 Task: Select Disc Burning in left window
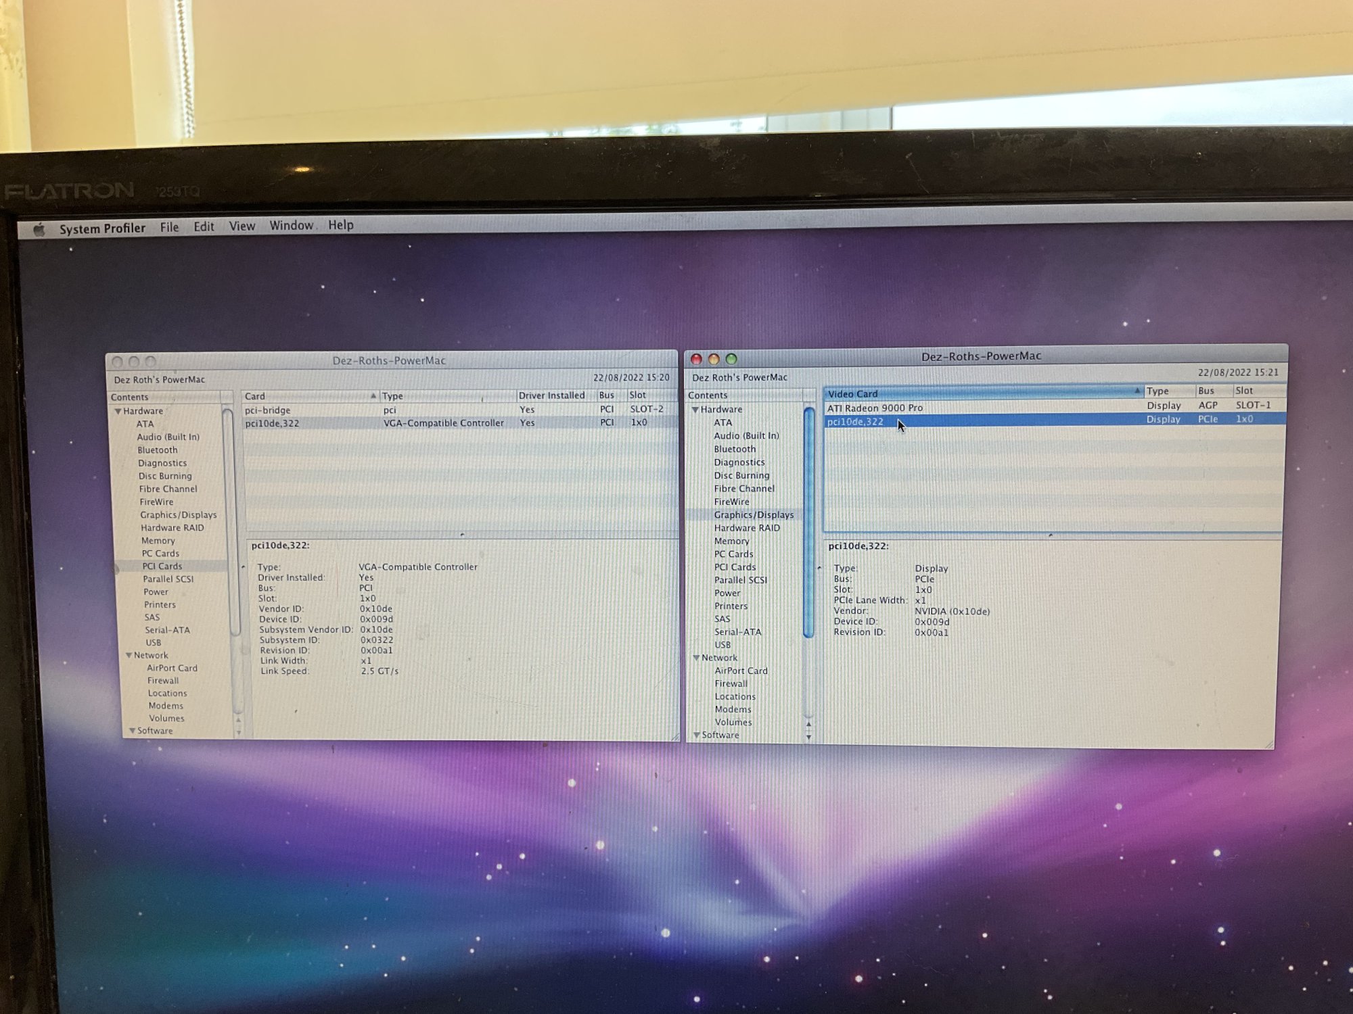click(x=165, y=476)
